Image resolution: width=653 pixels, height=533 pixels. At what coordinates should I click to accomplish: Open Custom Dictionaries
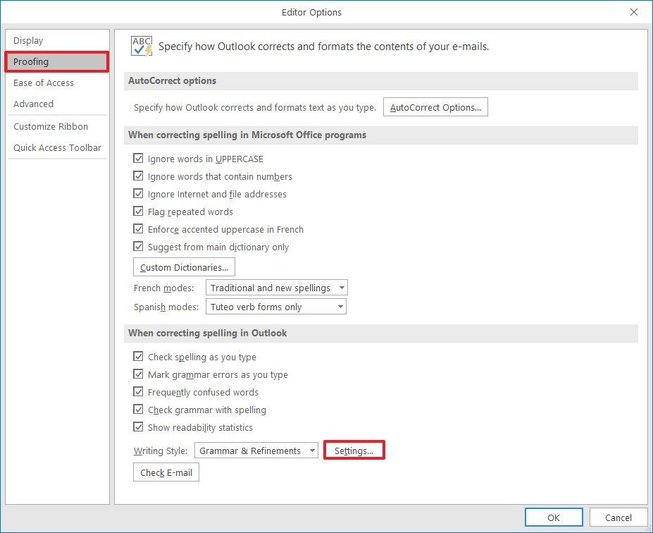[183, 266]
